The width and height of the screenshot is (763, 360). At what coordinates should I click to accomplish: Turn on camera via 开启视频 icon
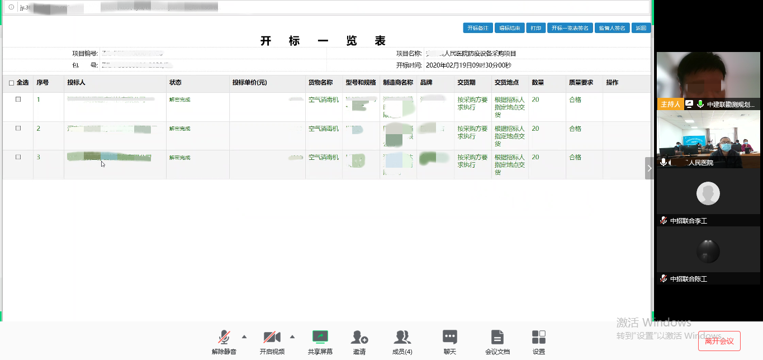(x=272, y=338)
